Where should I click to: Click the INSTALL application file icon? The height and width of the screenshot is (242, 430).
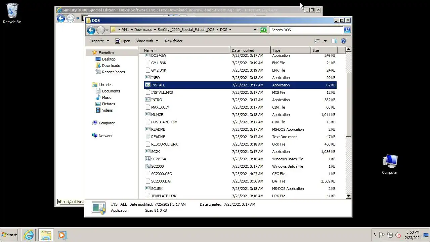pos(147,85)
